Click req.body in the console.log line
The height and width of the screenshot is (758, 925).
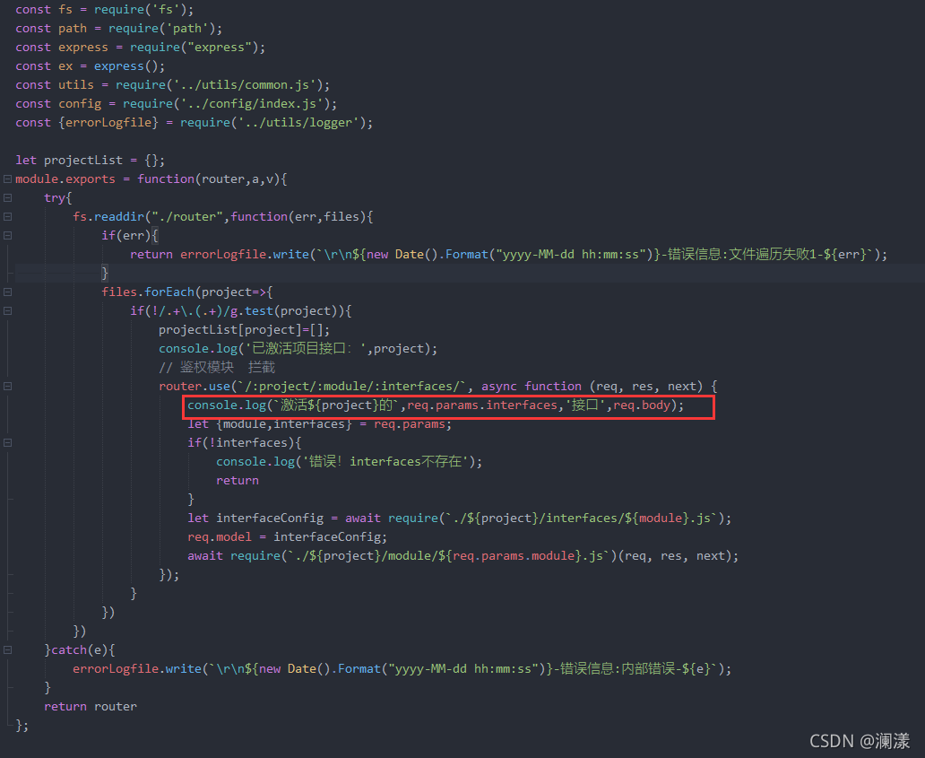coord(642,405)
